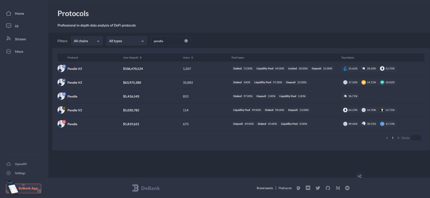Open Pendle protocol with 673 users
Viewport: 430px width, 198px height.
pos(241,124)
